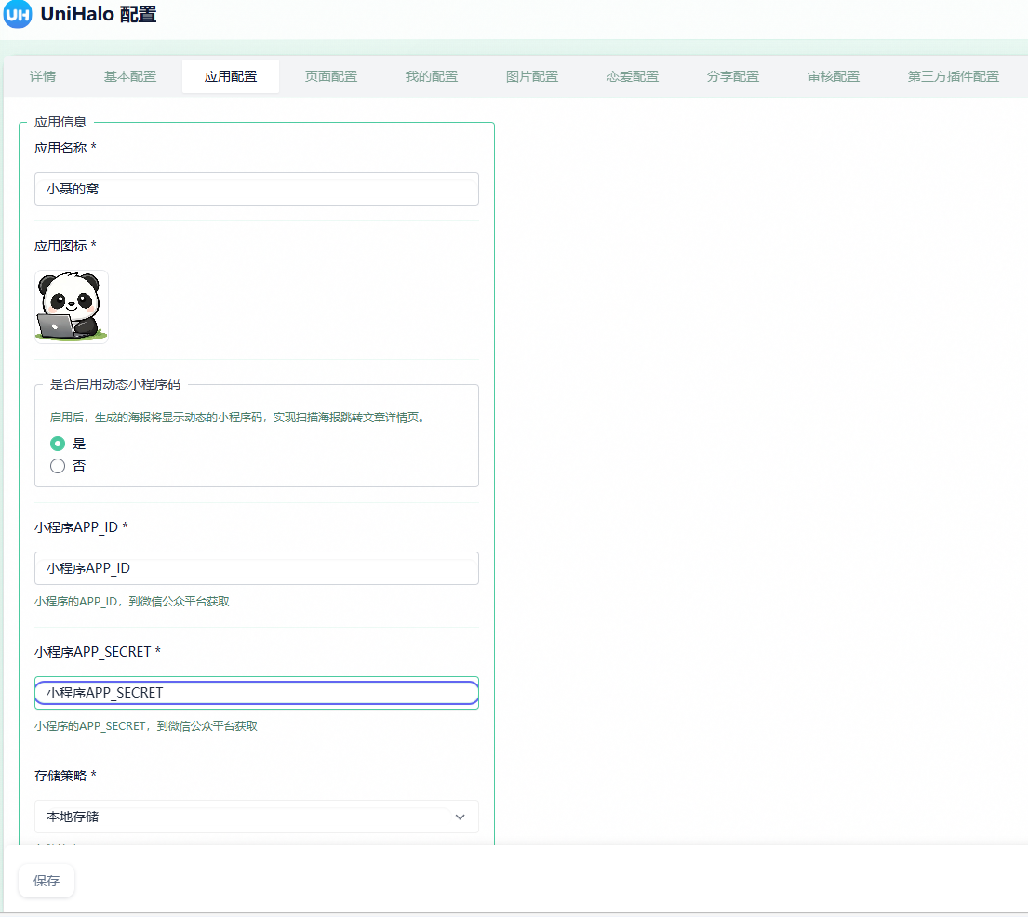Open the 我的配置 tab
This screenshot has width=1028, height=917.
pos(431,76)
